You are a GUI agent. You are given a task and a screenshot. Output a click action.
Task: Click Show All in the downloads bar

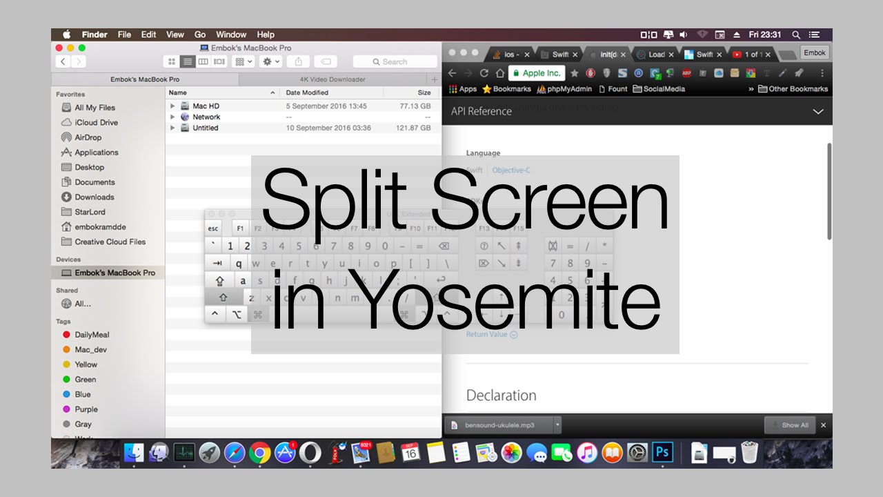pos(791,425)
